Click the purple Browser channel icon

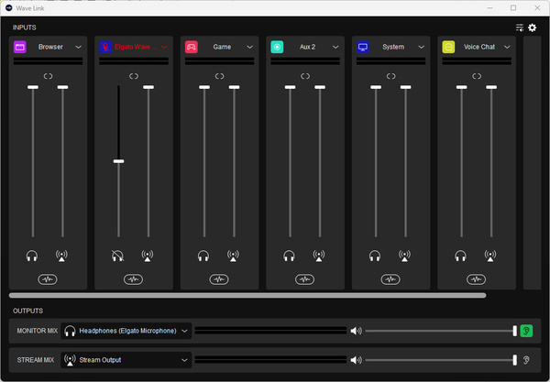point(20,47)
